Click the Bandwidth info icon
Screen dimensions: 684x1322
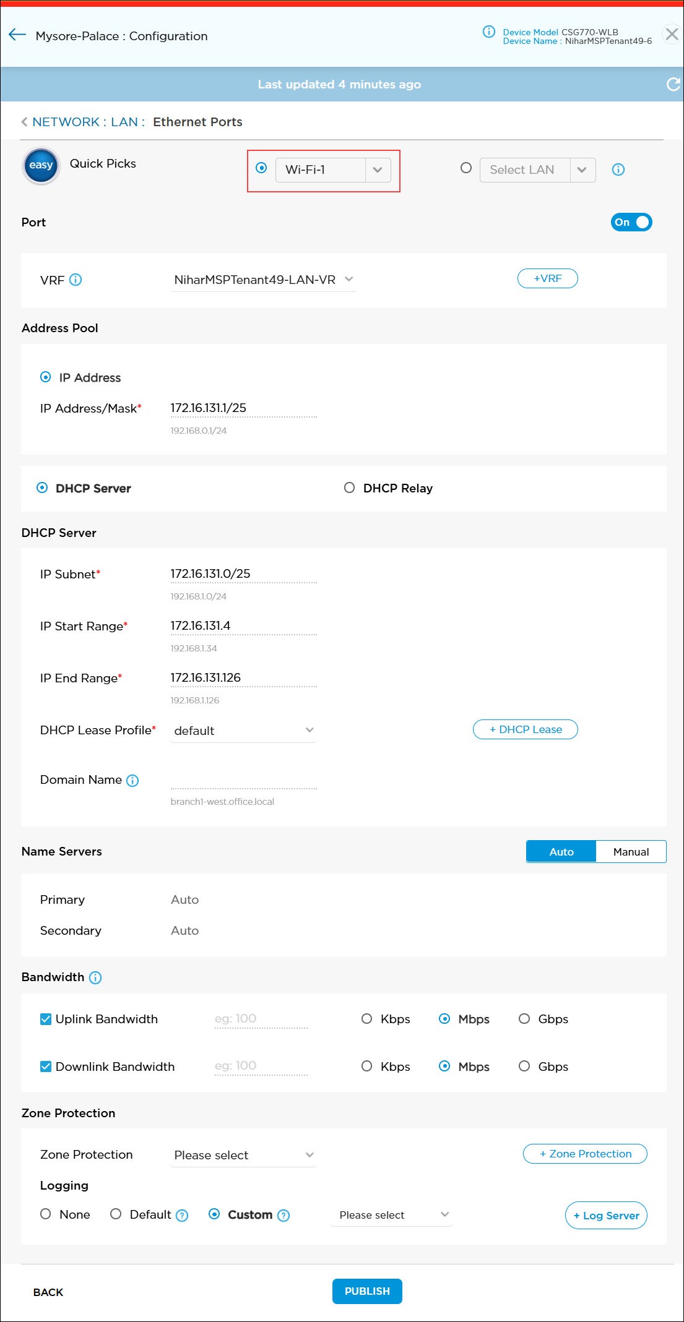coord(95,977)
